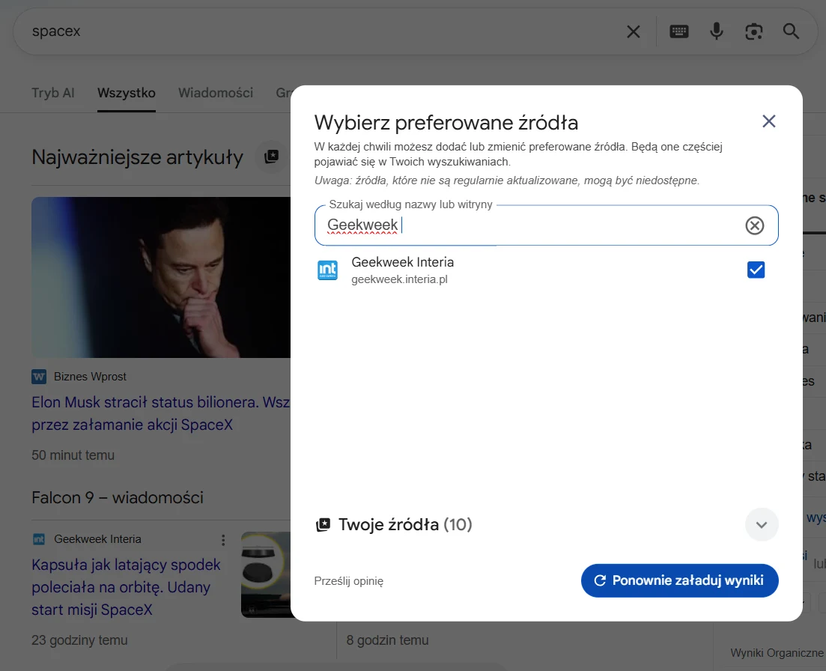
Task: Focus the Szukaj według nazwy lub witryny field
Action: pyautogui.click(x=546, y=225)
